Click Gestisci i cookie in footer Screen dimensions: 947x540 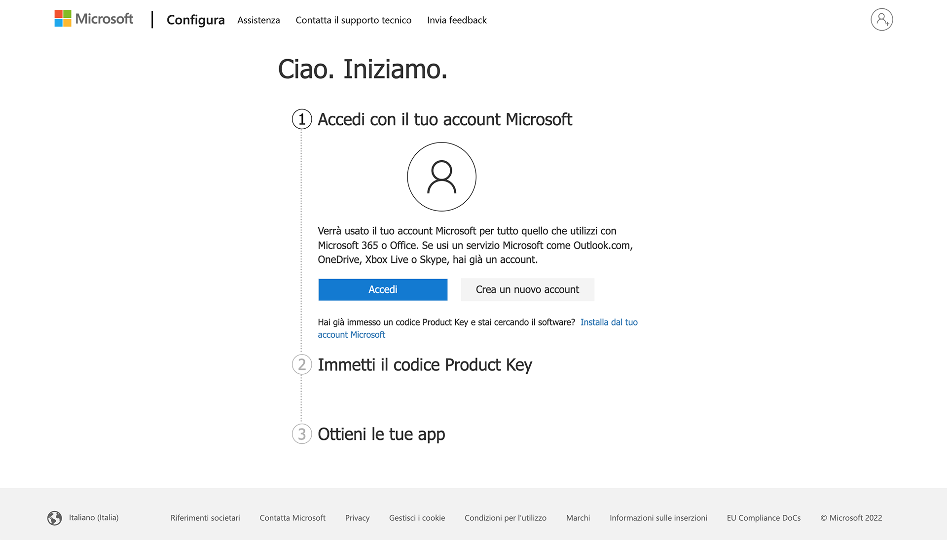(x=417, y=518)
